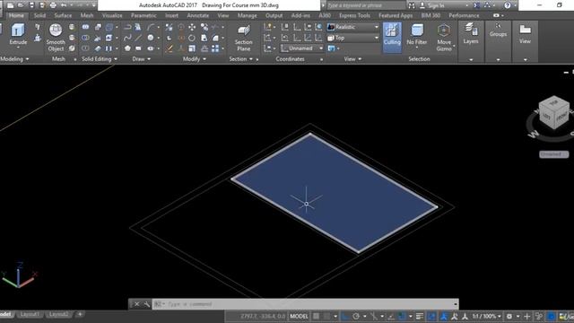
Task: Switch to the Parametric ribbon tab
Action: [143, 15]
